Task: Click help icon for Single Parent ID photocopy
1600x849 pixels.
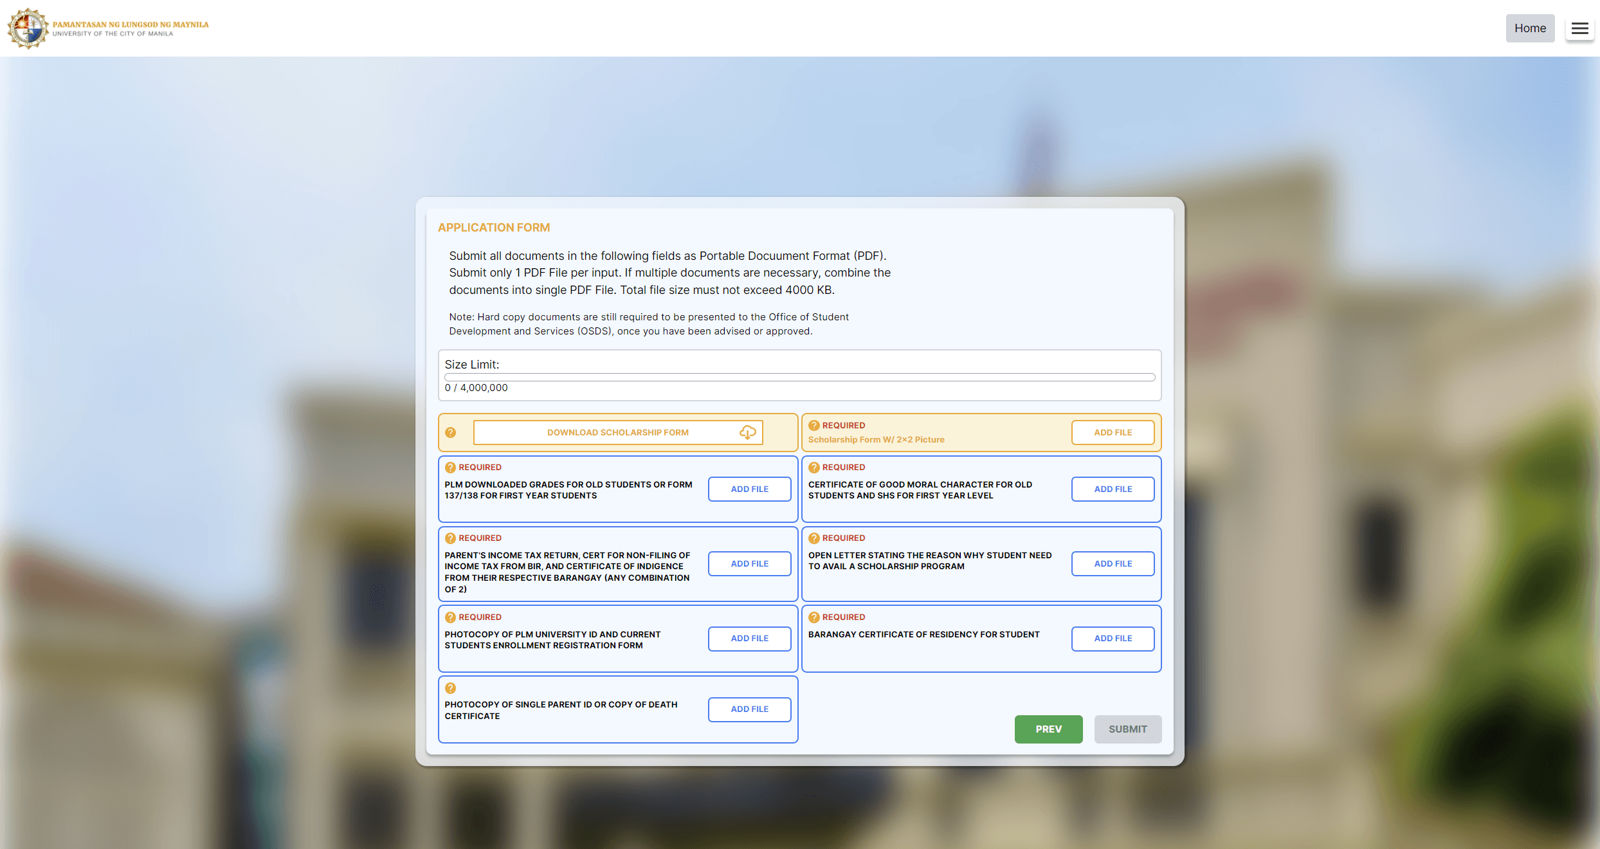Action: 451,688
